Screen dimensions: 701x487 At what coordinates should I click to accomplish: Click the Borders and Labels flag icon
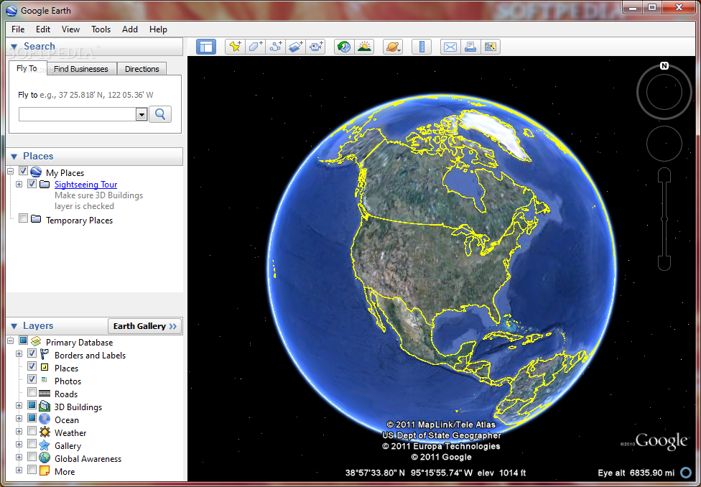[x=45, y=355]
